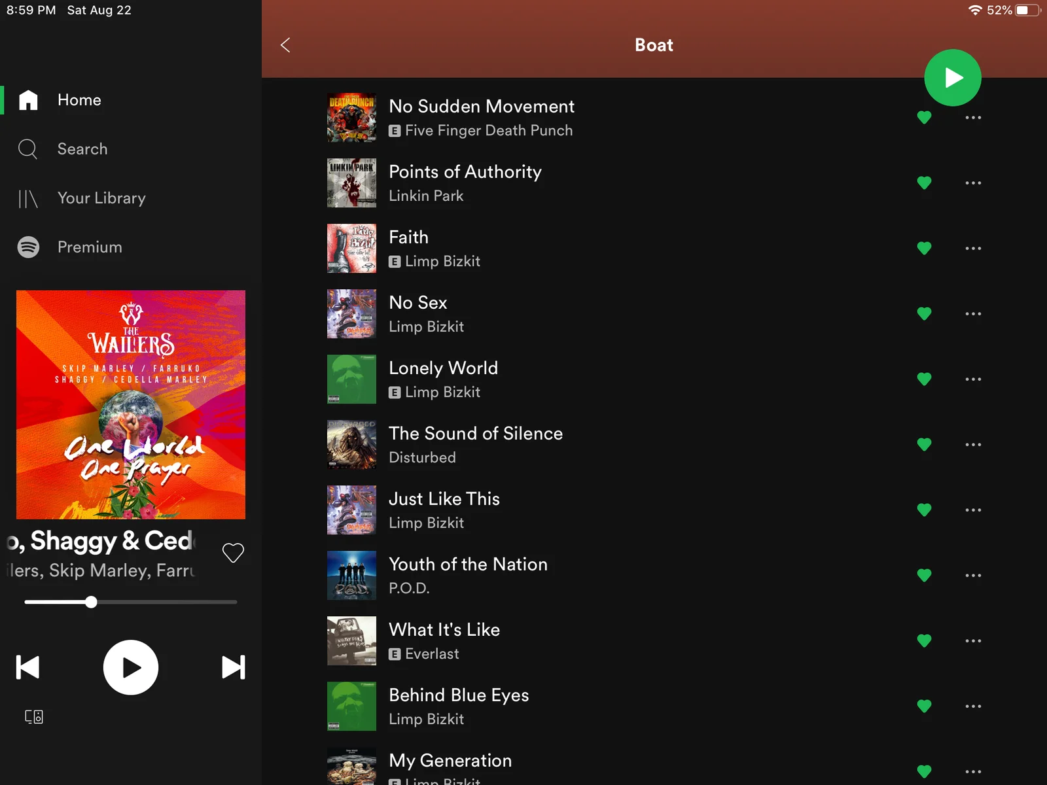Open Search in the sidebar
The width and height of the screenshot is (1047, 785).
tap(82, 149)
